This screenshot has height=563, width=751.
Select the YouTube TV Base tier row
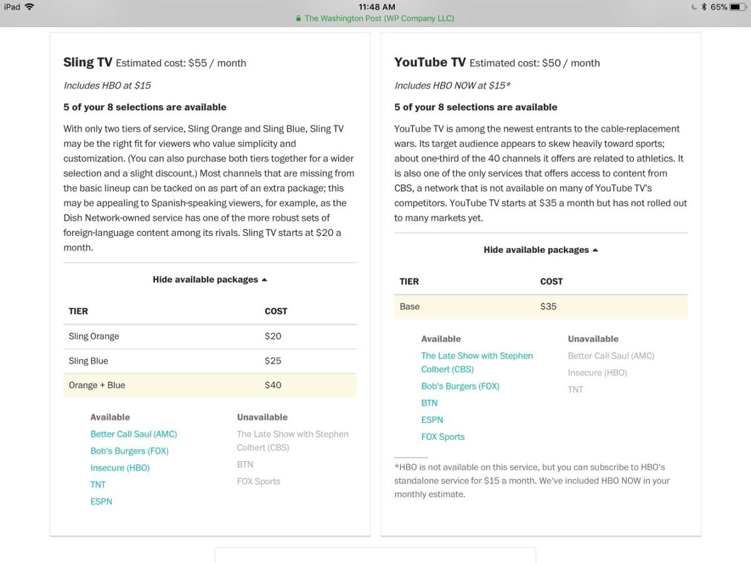point(541,307)
